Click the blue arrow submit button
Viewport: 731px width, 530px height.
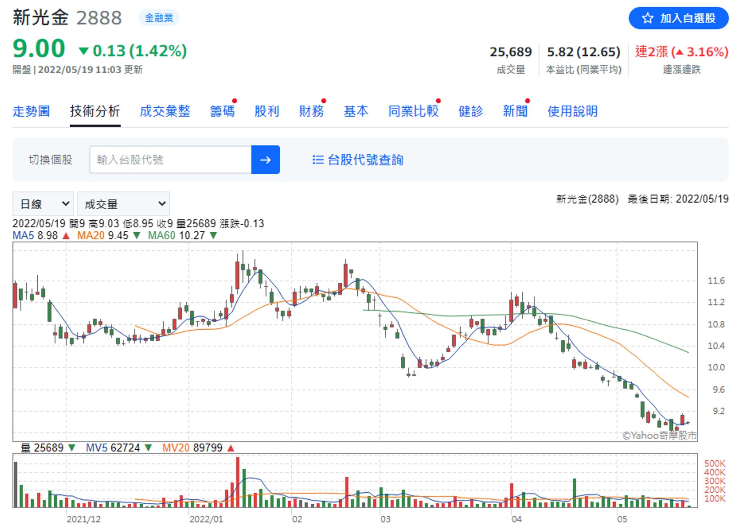pyautogui.click(x=265, y=160)
